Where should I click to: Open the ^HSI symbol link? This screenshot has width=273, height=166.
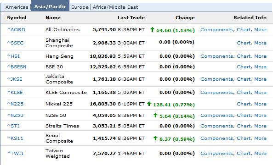(13, 56)
